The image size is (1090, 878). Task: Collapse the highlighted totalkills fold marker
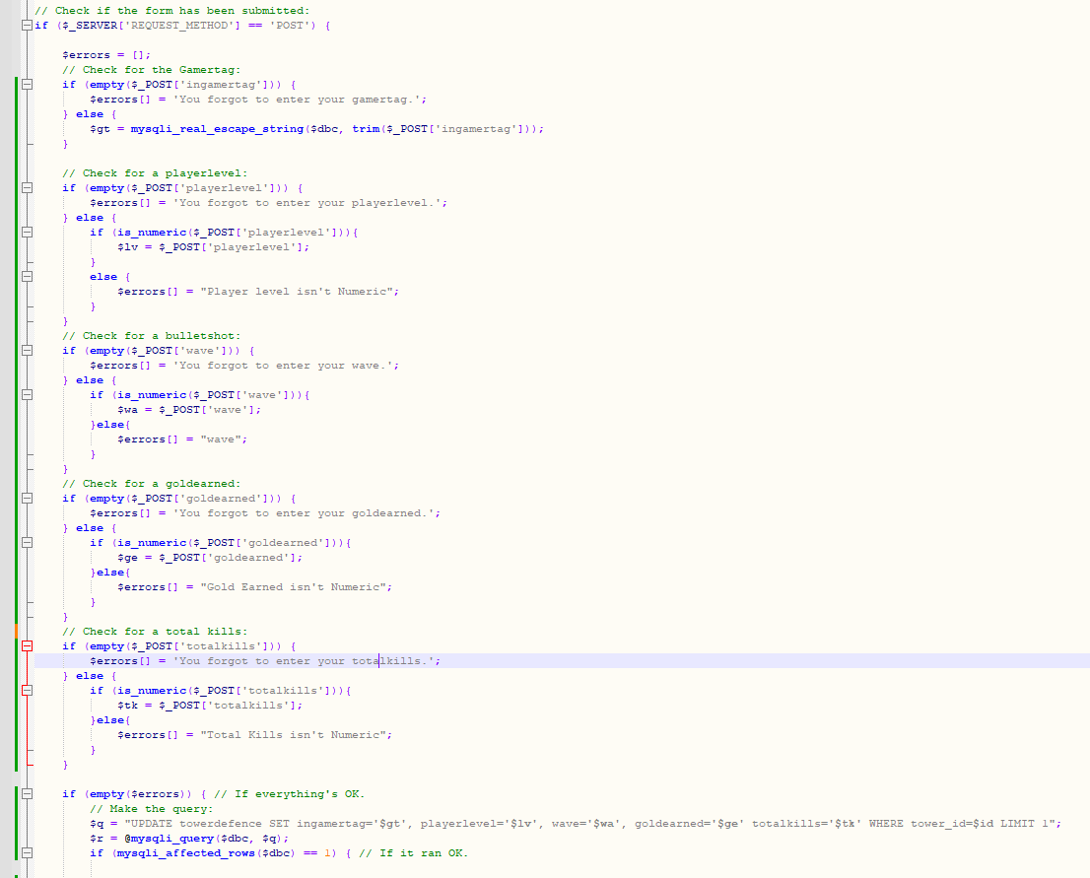point(27,645)
